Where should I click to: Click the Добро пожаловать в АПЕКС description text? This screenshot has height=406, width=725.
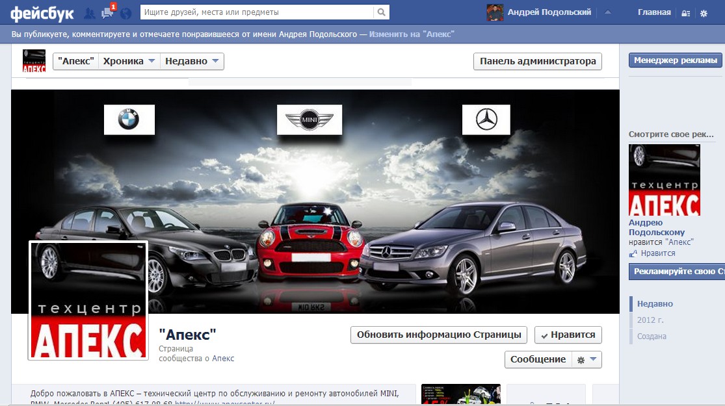215,396
